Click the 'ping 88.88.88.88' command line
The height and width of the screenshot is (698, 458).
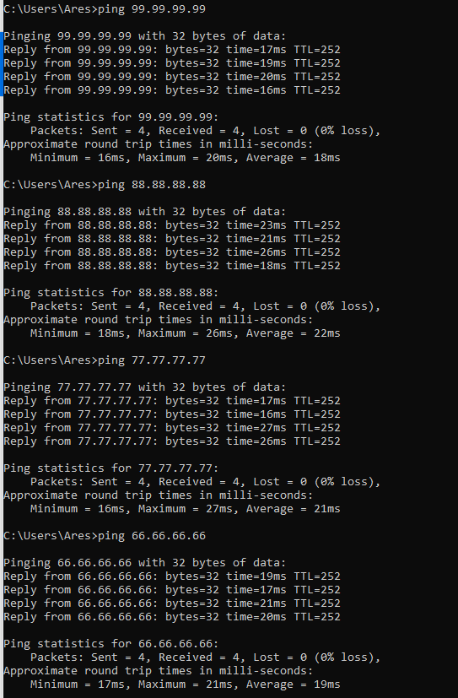pos(105,184)
